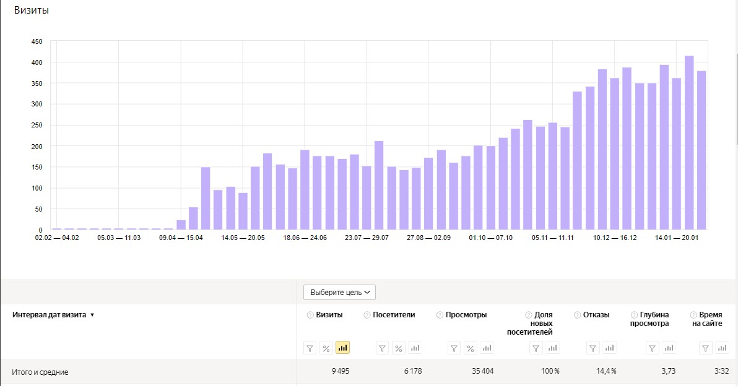Click axis label 18.06 — 24.06

tap(305, 238)
